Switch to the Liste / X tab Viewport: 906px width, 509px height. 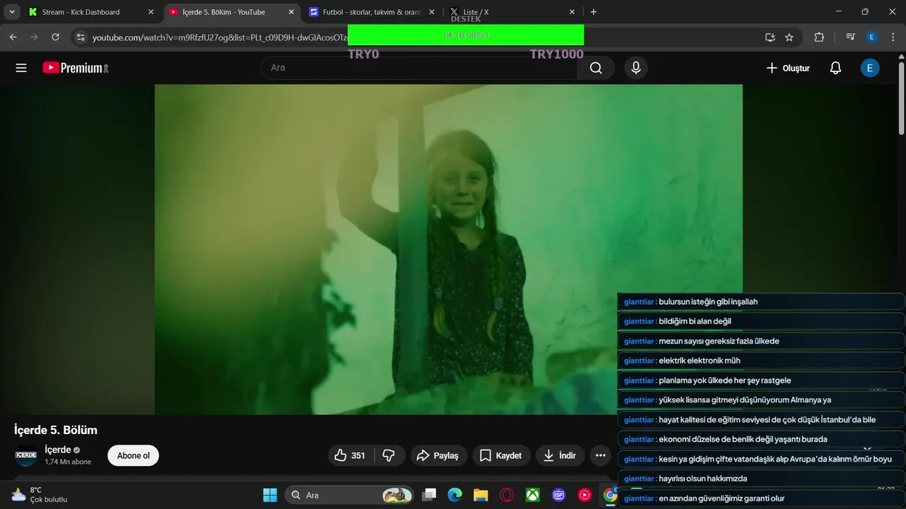click(511, 12)
